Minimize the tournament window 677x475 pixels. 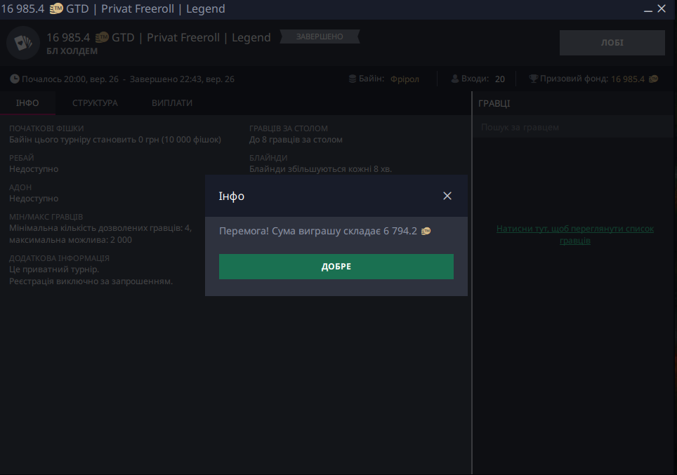pyautogui.click(x=648, y=8)
